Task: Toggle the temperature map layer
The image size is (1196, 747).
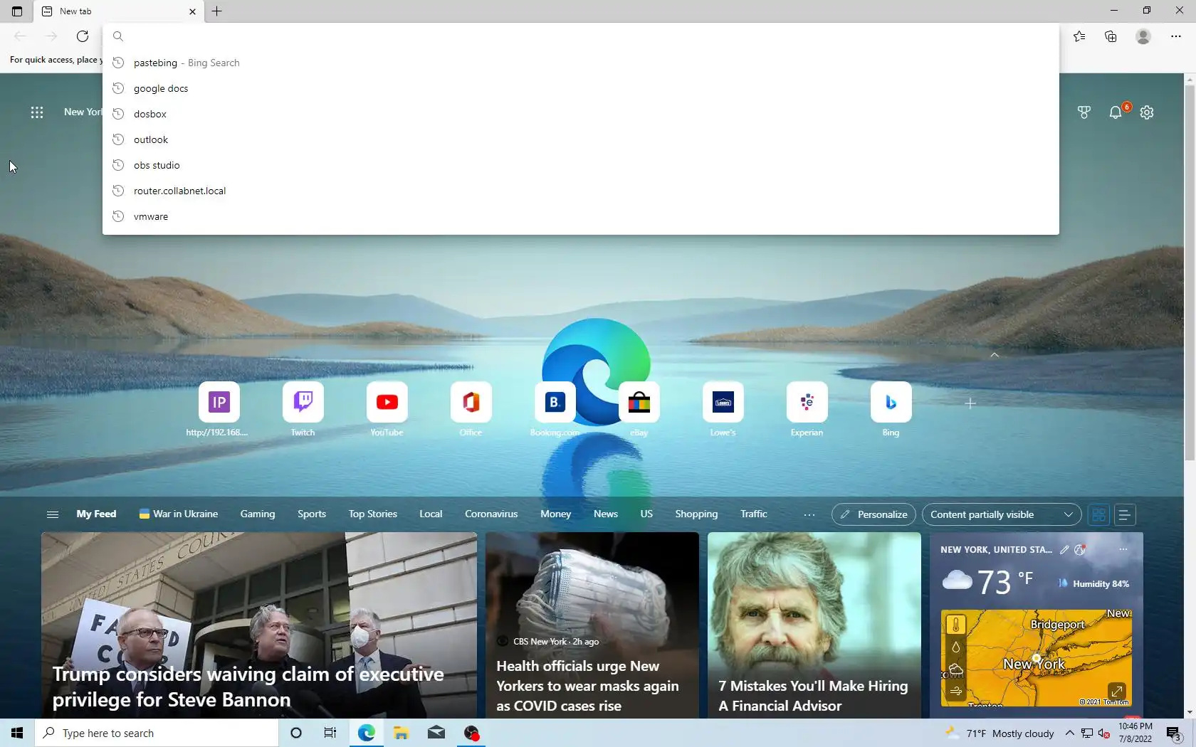Action: pos(956,625)
